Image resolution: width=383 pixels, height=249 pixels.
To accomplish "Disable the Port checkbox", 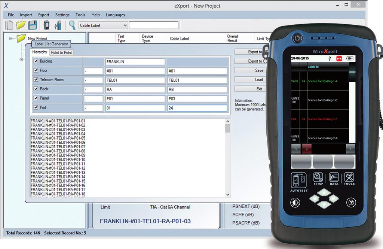I will tap(36, 107).
